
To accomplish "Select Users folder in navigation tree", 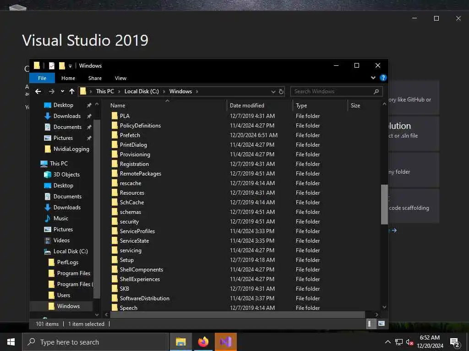I will click(63, 295).
